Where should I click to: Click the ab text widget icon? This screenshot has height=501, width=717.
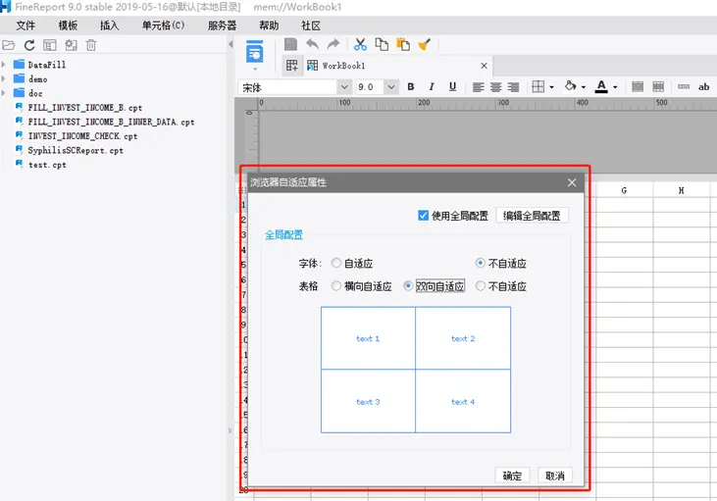pyautogui.click(x=703, y=87)
